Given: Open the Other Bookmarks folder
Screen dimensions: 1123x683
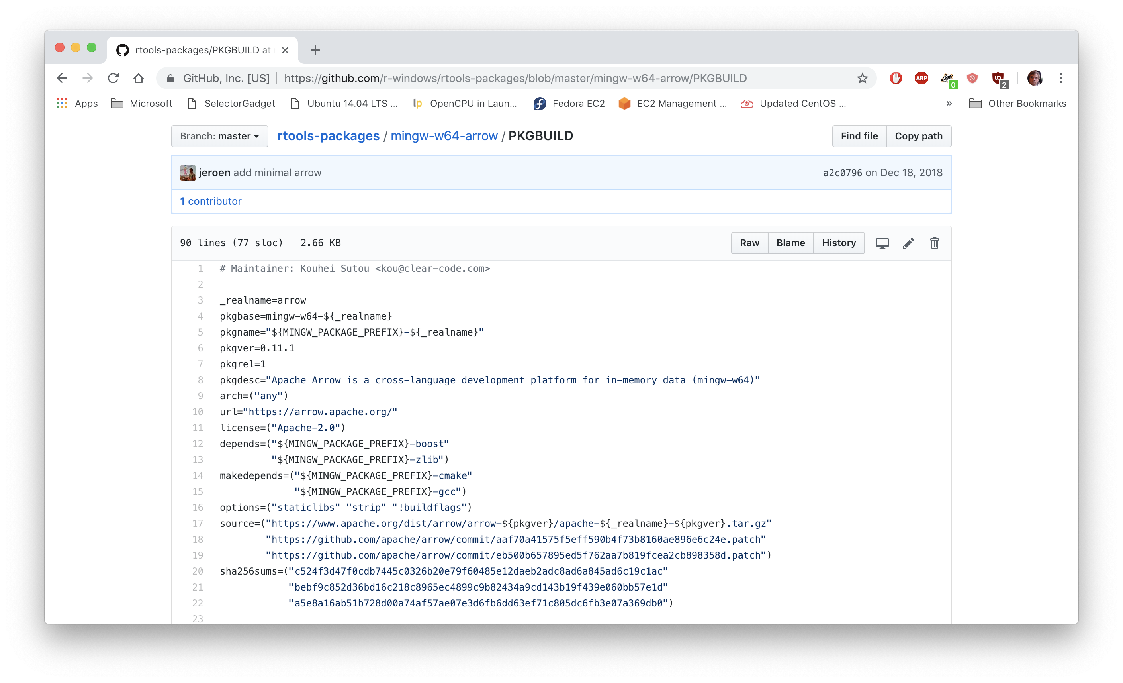Looking at the screenshot, I should point(1017,104).
